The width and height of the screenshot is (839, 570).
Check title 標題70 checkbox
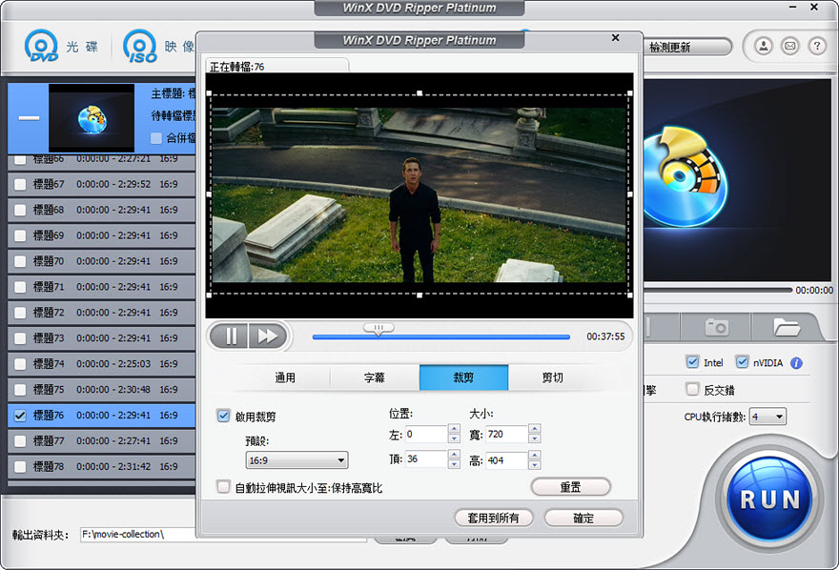tap(20, 261)
